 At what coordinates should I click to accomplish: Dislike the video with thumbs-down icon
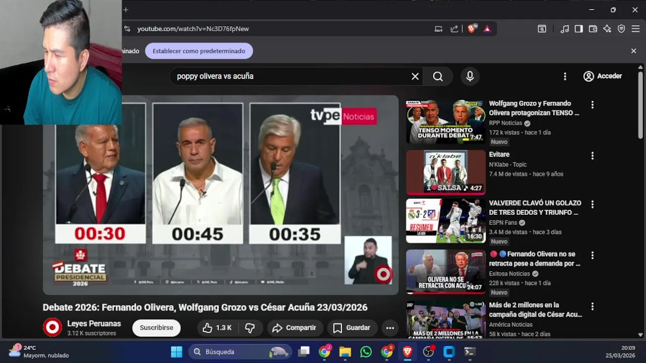click(250, 328)
